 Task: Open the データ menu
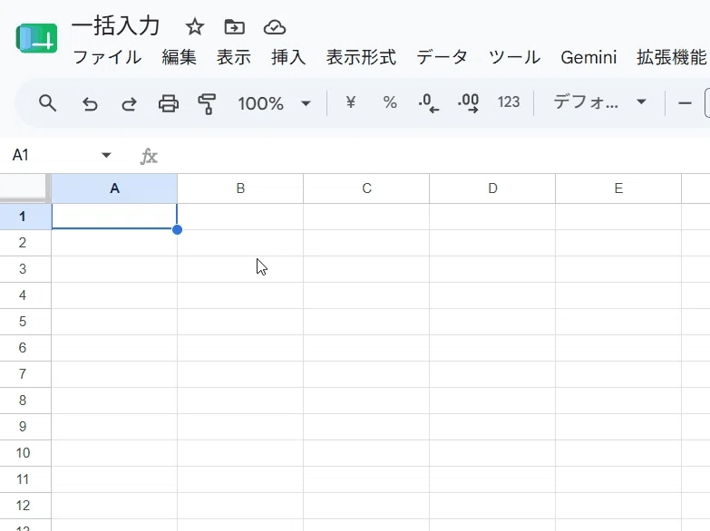point(442,57)
